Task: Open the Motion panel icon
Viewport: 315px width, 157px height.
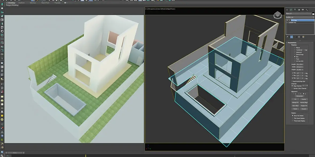Action: (x=299, y=10)
